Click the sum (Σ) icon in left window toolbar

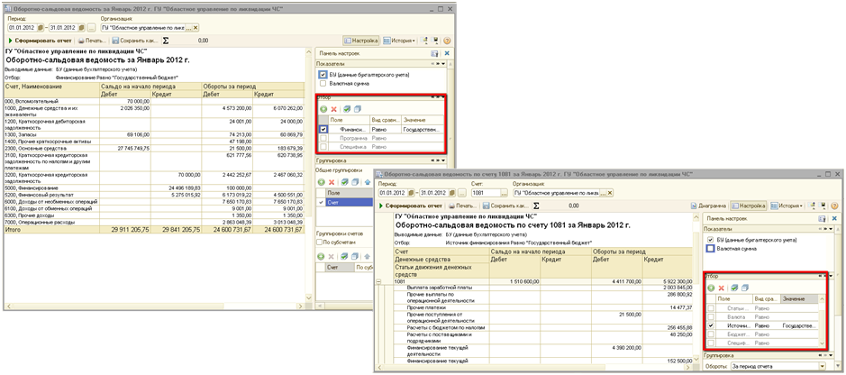165,41
